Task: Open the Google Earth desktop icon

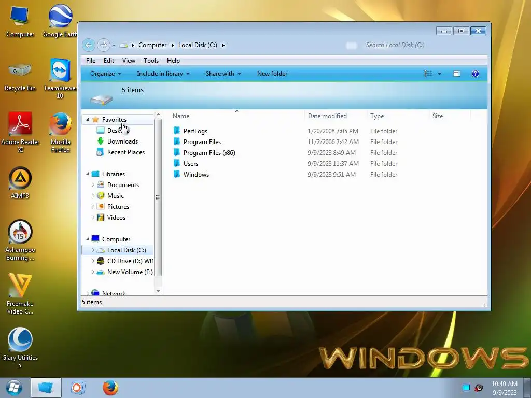Action: click(x=60, y=21)
